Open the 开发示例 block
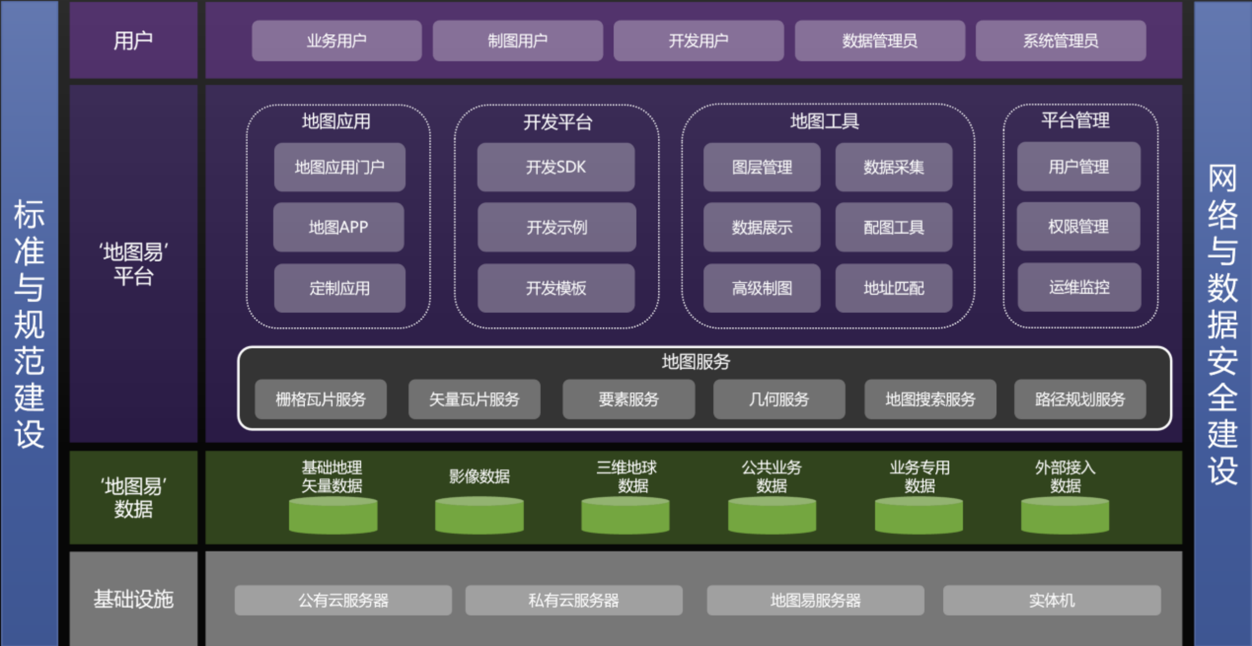Viewport: 1252px width, 646px height. [x=557, y=227]
